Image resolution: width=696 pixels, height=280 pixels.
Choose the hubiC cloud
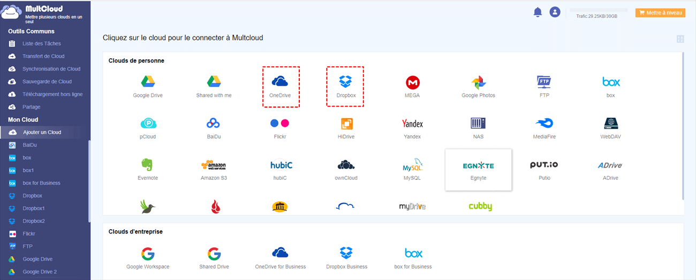pos(280,169)
